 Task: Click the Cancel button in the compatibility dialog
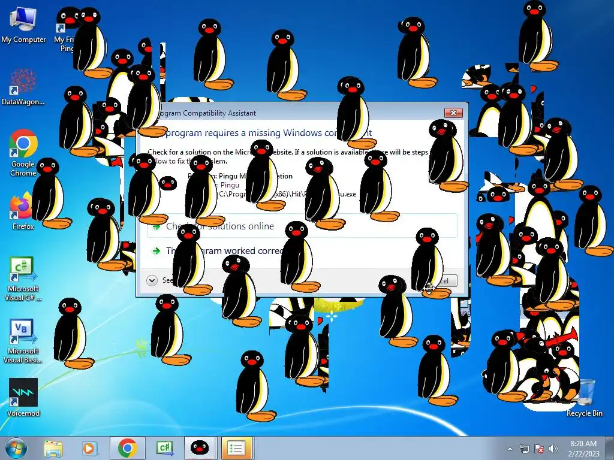(440, 280)
